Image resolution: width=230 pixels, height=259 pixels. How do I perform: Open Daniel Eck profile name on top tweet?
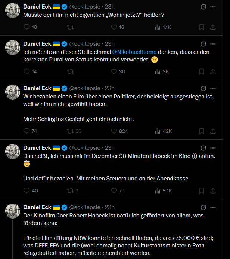pyautogui.click(x=37, y=7)
